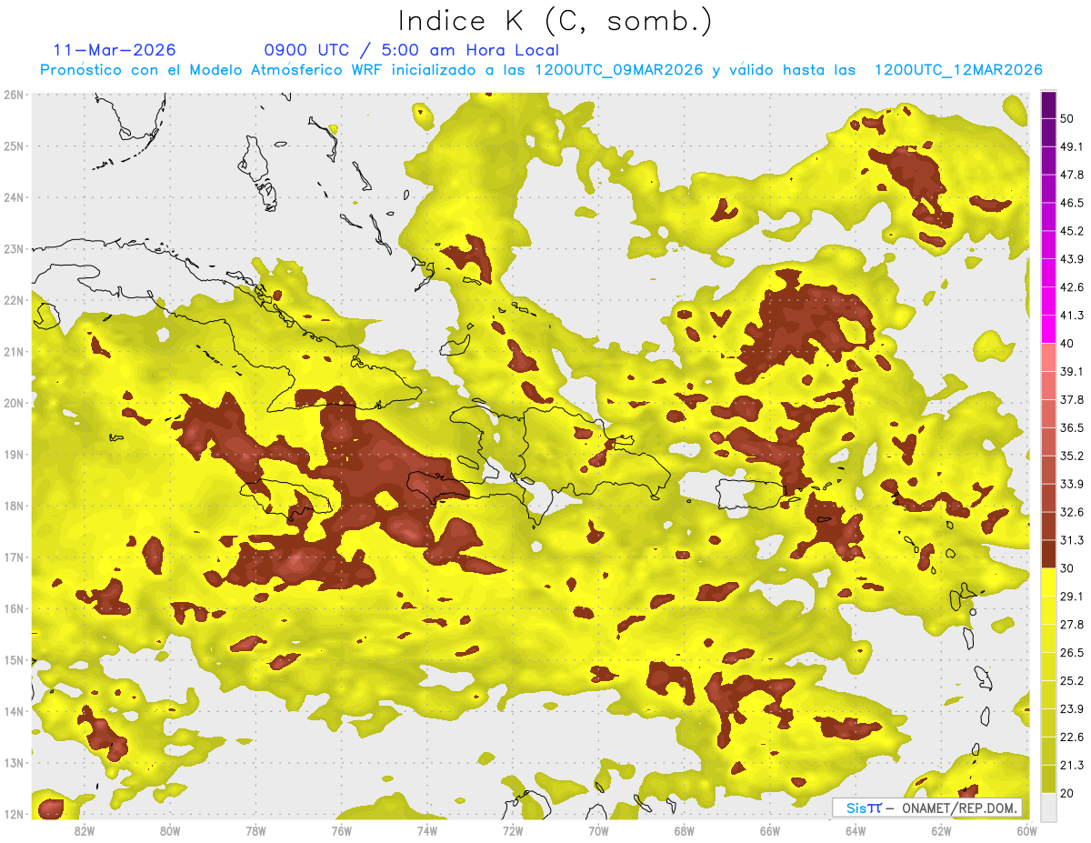Screen dimensions: 1091x843
Task: Click the colorbar value '31.3'
Action: click(x=1071, y=540)
